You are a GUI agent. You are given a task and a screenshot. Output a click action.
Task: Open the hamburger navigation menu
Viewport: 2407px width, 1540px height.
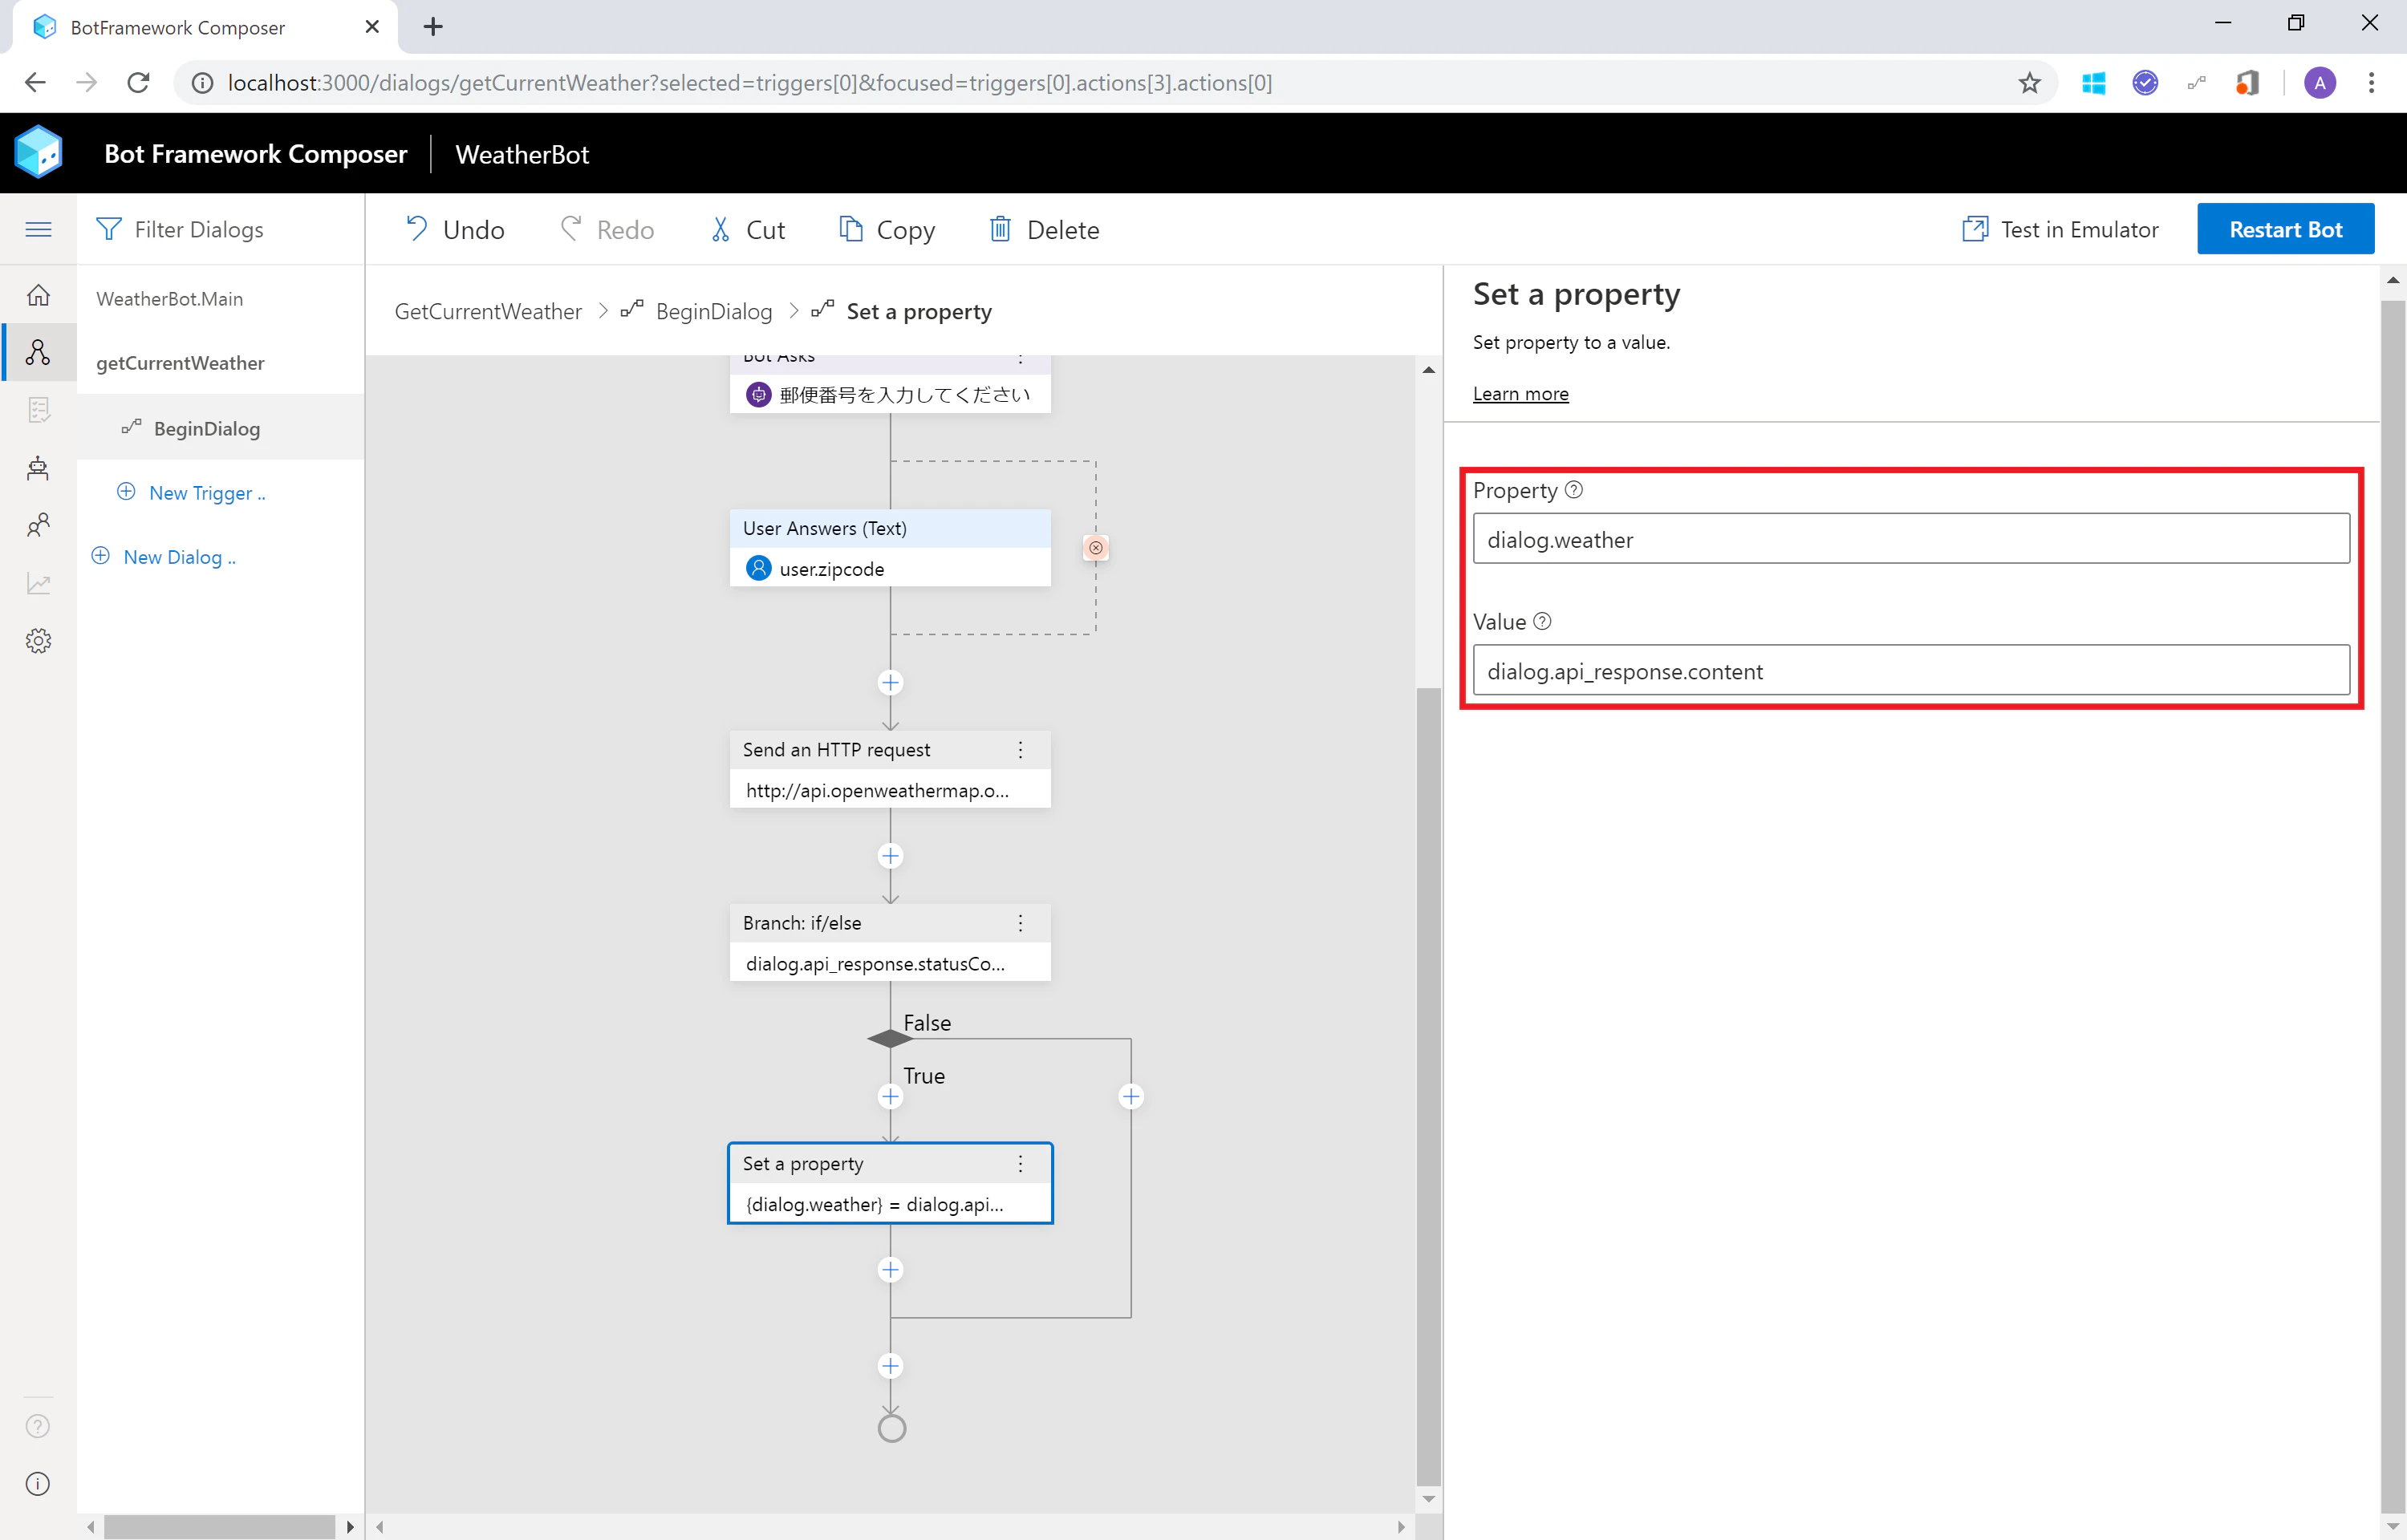point(38,229)
